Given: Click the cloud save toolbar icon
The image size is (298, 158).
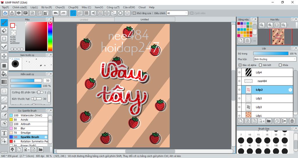Looking at the screenshot, I should coord(5,13).
